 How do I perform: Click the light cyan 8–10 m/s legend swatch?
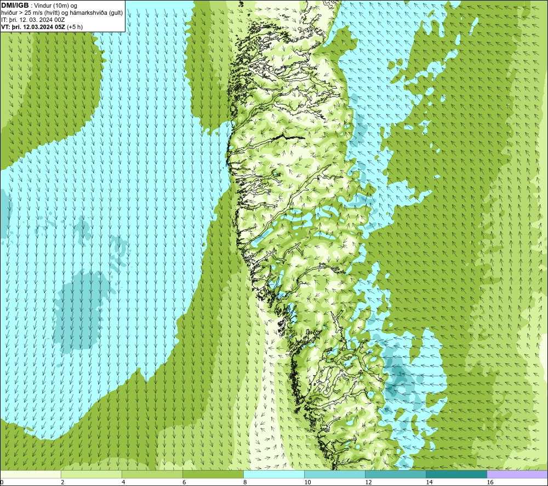pyautogui.click(x=274, y=474)
